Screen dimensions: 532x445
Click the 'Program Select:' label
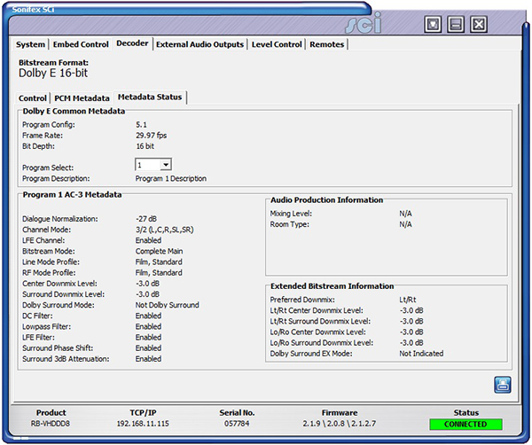pos(48,168)
